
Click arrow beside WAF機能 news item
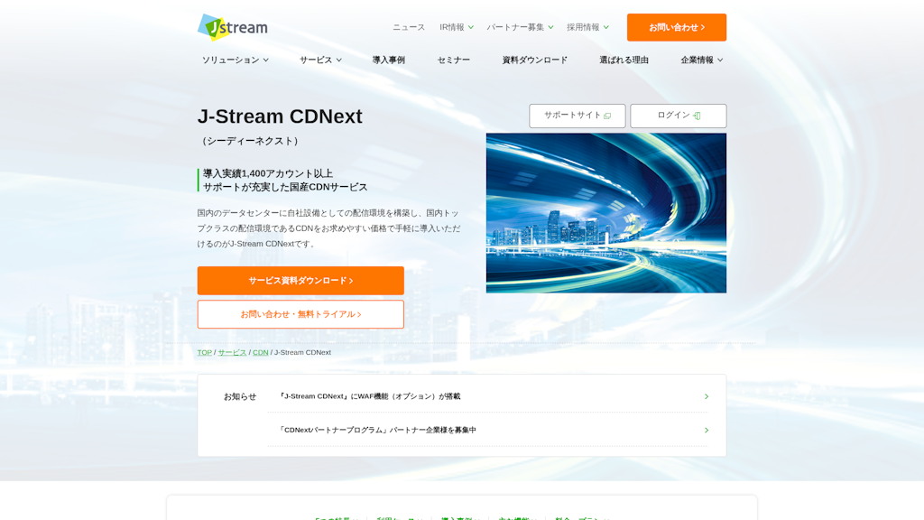coord(706,396)
